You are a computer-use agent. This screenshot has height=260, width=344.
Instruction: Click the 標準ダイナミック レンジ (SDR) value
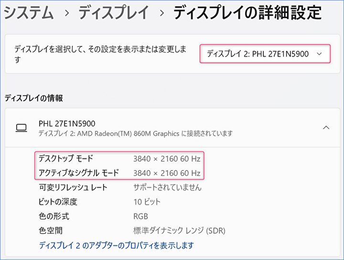(x=179, y=230)
